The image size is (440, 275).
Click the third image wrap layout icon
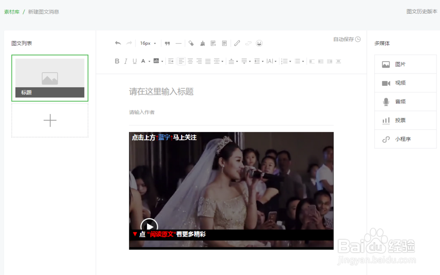(x=330, y=61)
